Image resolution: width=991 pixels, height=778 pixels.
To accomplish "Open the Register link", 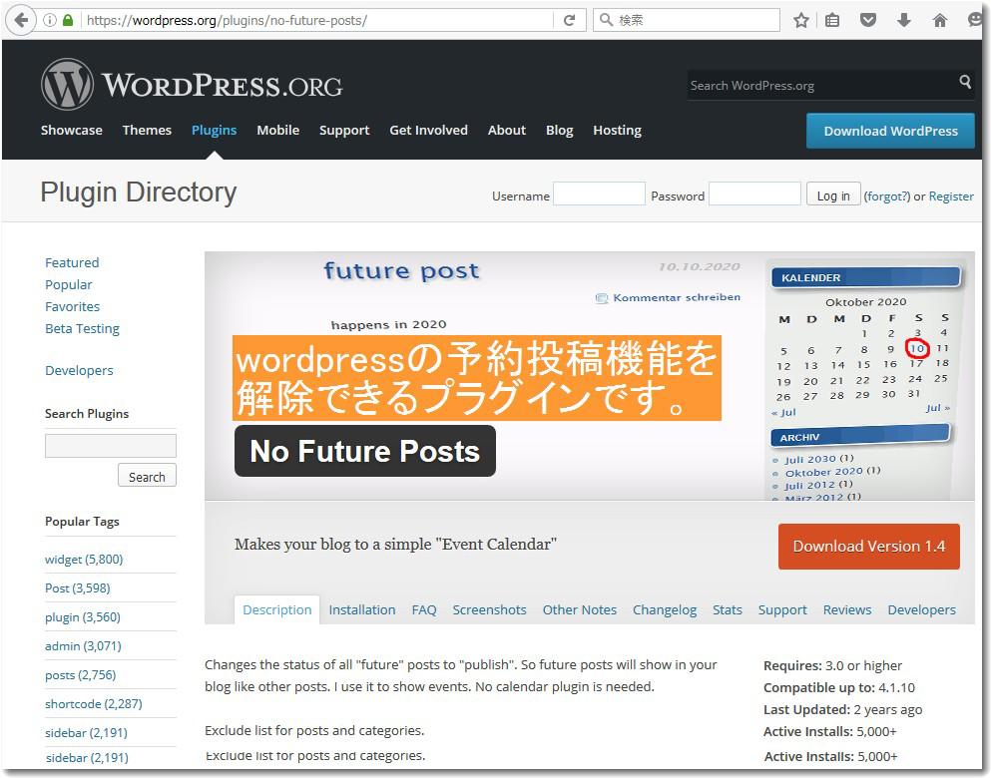I will coord(951,196).
